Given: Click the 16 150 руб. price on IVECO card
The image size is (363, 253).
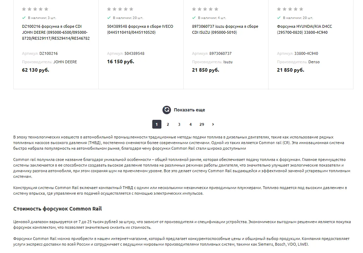Looking at the screenshot, I should tap(121, 61).
